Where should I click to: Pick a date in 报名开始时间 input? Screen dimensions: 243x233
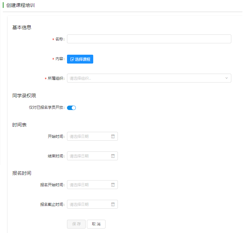[88, 185]
